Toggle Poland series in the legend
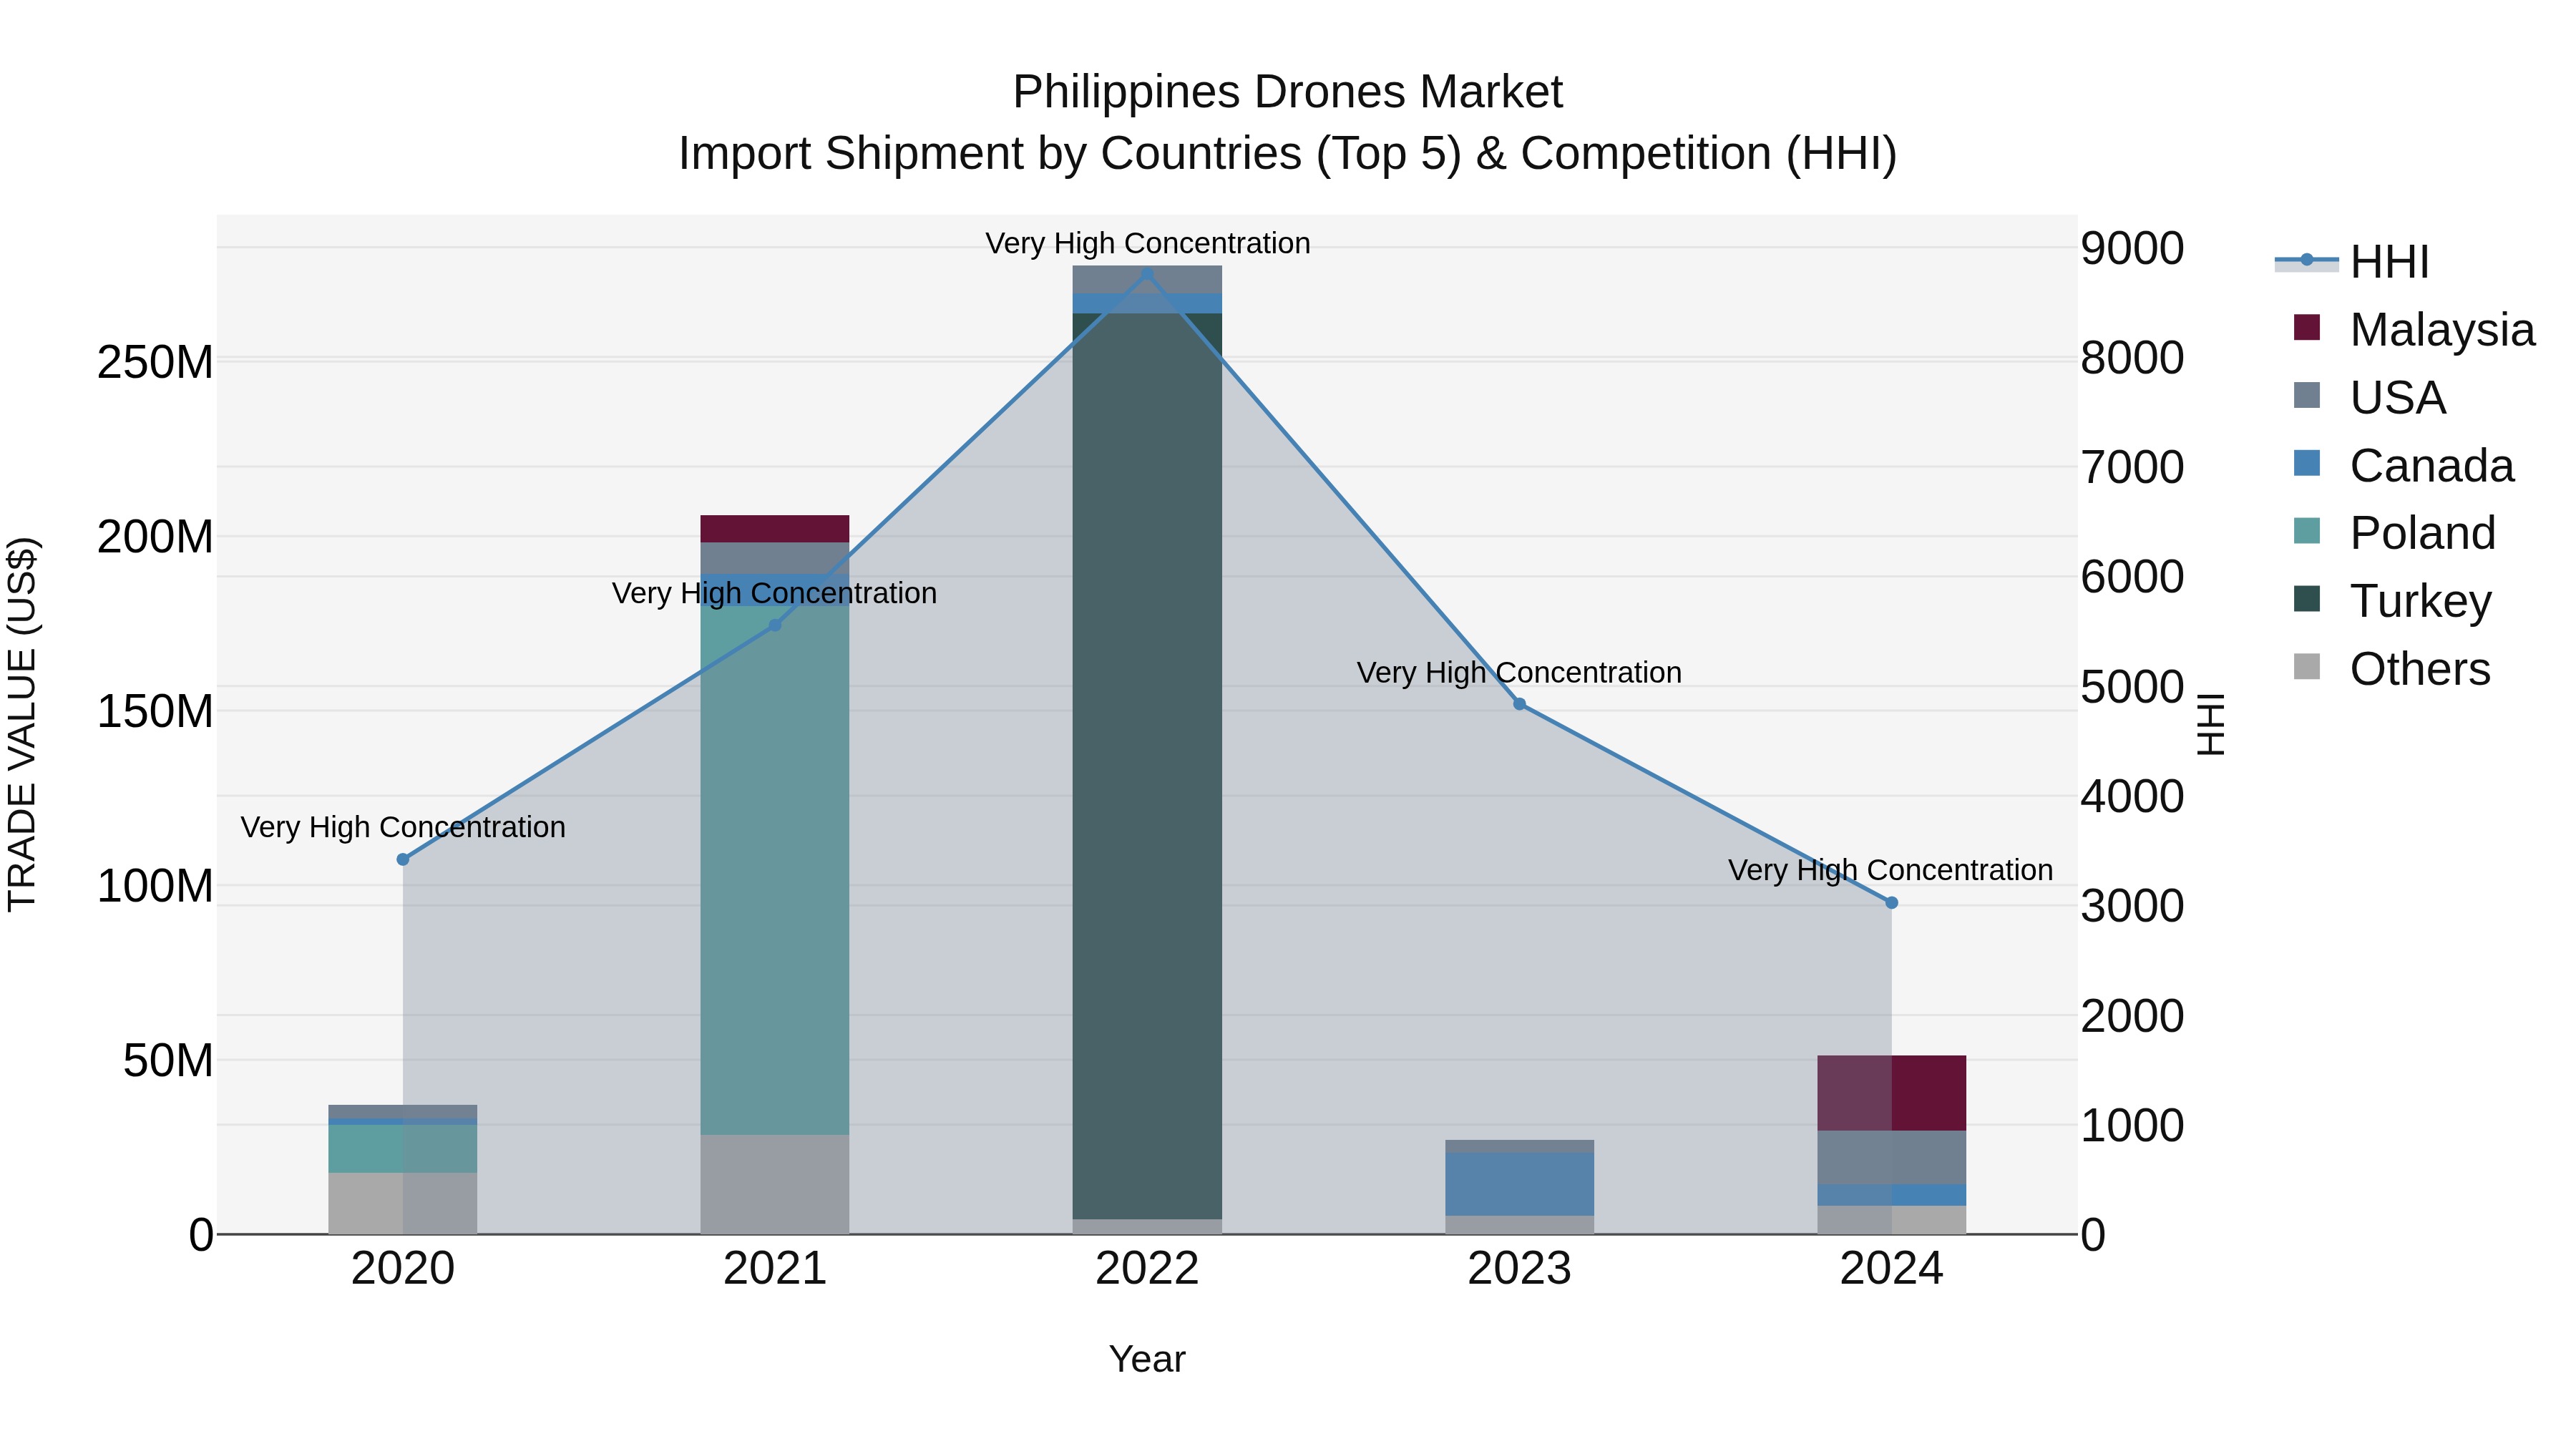The width and height of the screenshot is (2576, 1449). [2394, 532]
